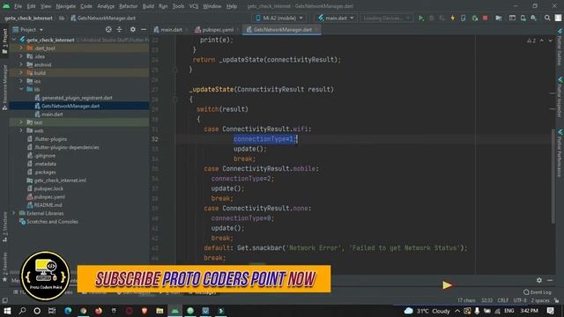Expand the build folder
Screen dimensions: 564x317
[21, 72]
